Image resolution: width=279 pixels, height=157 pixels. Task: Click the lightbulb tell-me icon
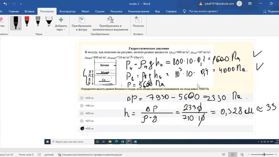point(184,11)
